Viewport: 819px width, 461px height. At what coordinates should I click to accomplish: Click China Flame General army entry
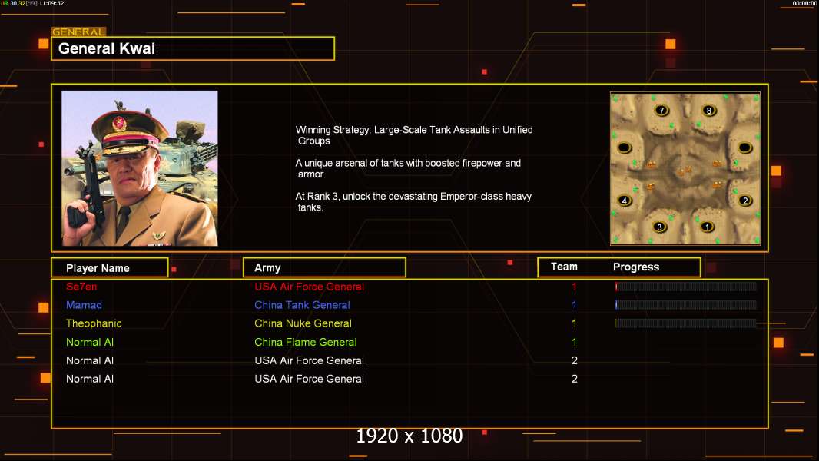click(x=306, y=342)
